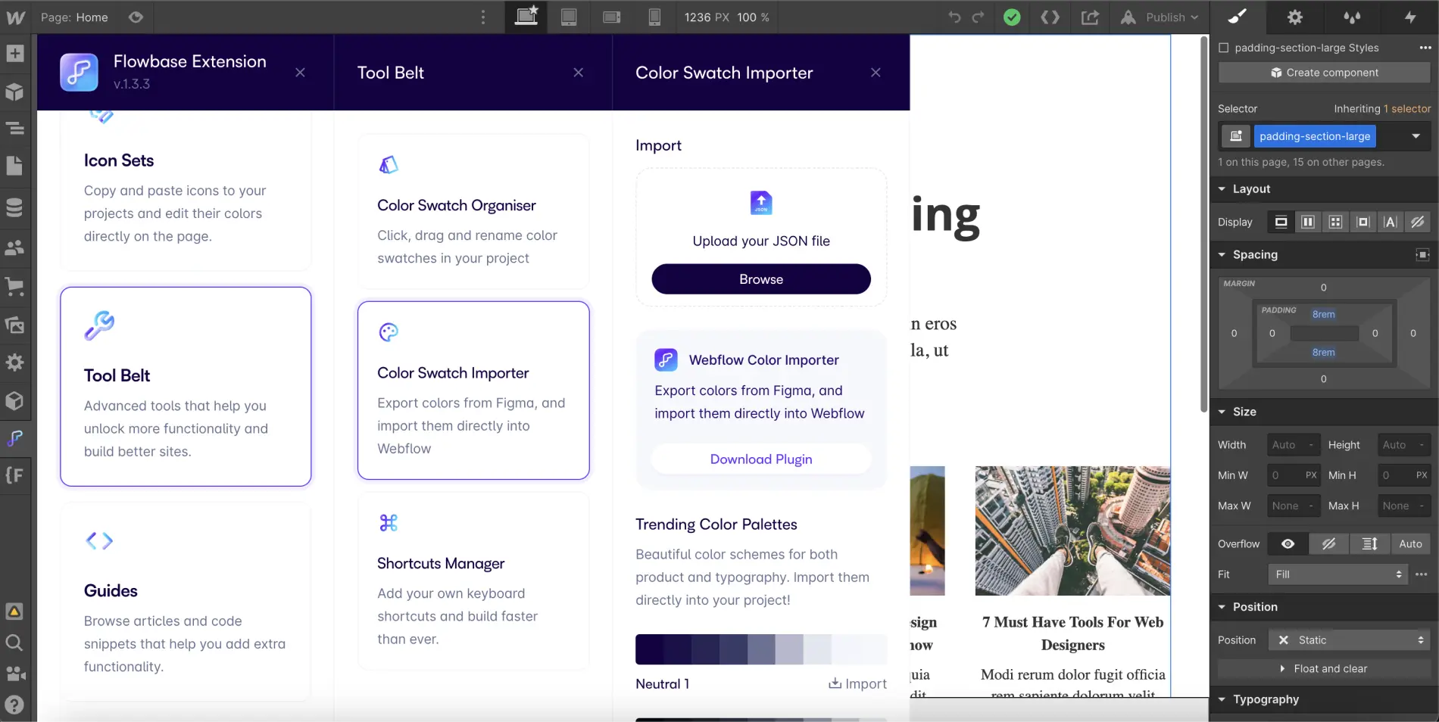The width and height of the screenshot is (1439, 722).
Task: Open the audit warning icon in sidebar
Action: 14,612
